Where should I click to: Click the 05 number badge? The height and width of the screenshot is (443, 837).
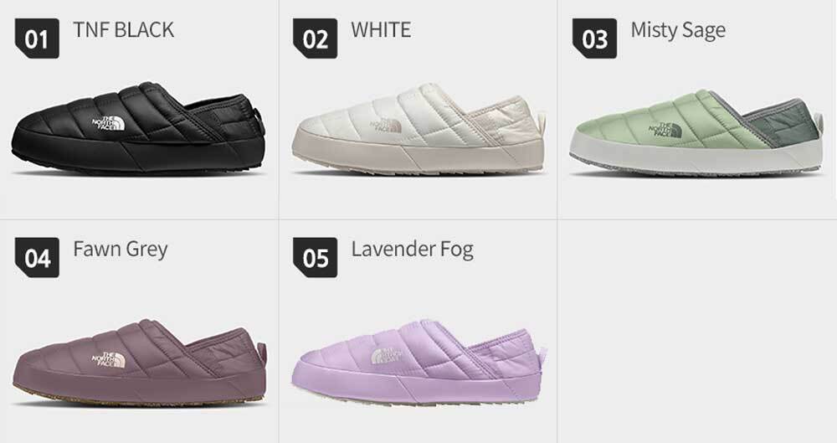[315, 258]
